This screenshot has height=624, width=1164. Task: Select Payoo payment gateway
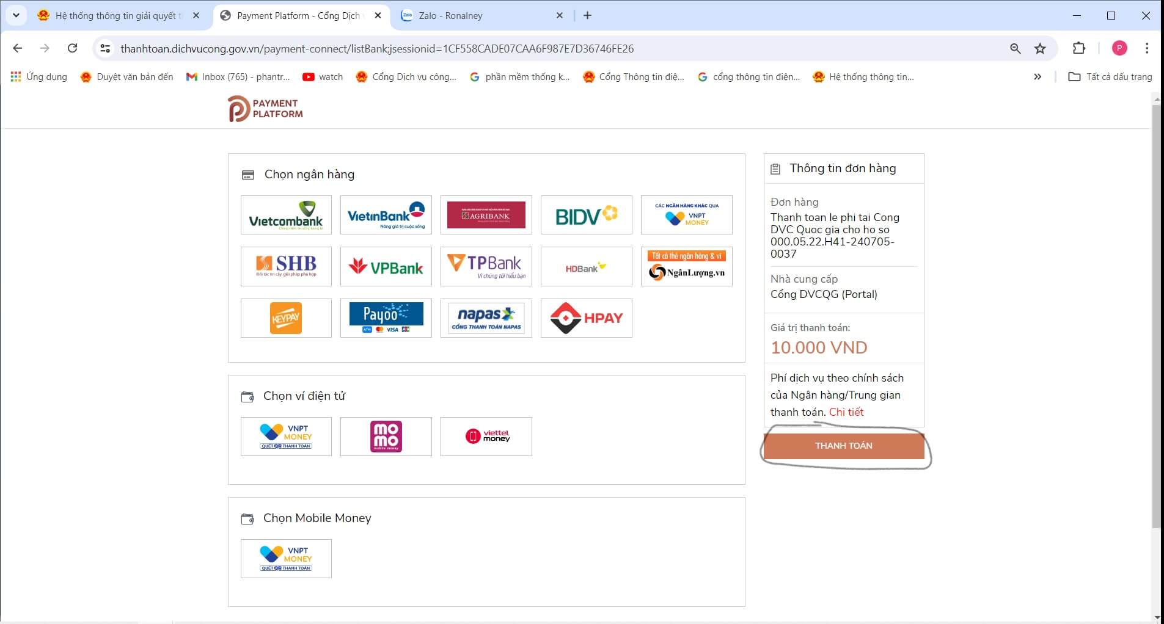[x=386, y=318]
